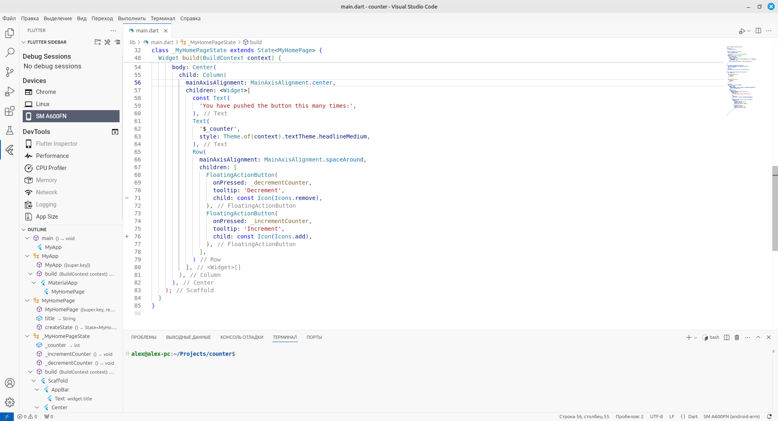Click the list icon in Flutter Sidebar header

click(118, 42)
